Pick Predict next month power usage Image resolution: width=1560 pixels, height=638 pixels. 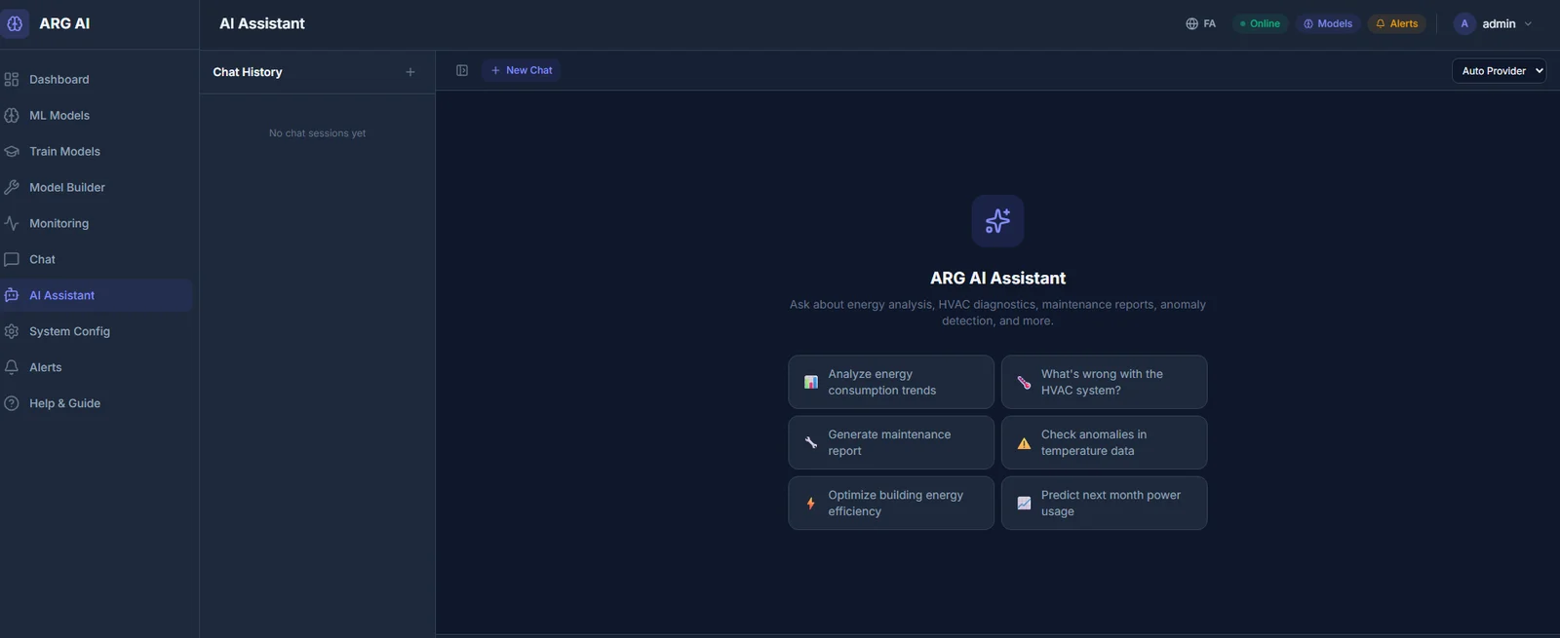pyautogui.click(x=1104, y=503)
